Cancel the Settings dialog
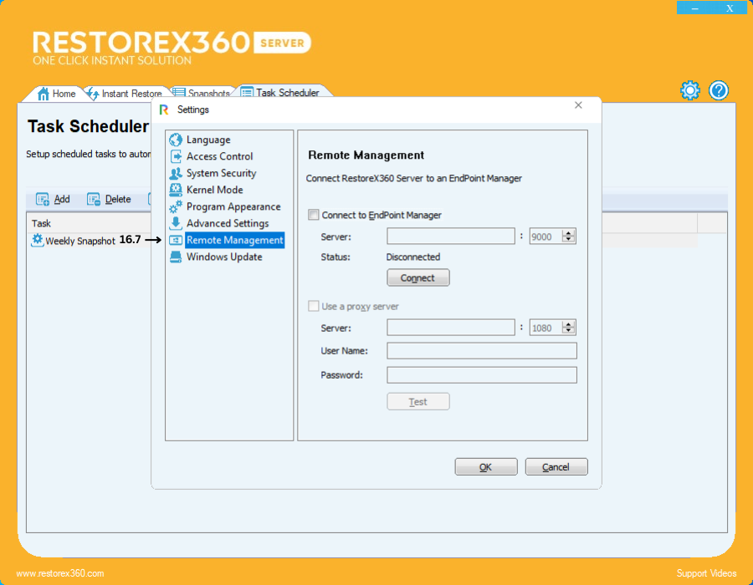The width and height of the screenshot is (753, 585). [x=556, y=467]
